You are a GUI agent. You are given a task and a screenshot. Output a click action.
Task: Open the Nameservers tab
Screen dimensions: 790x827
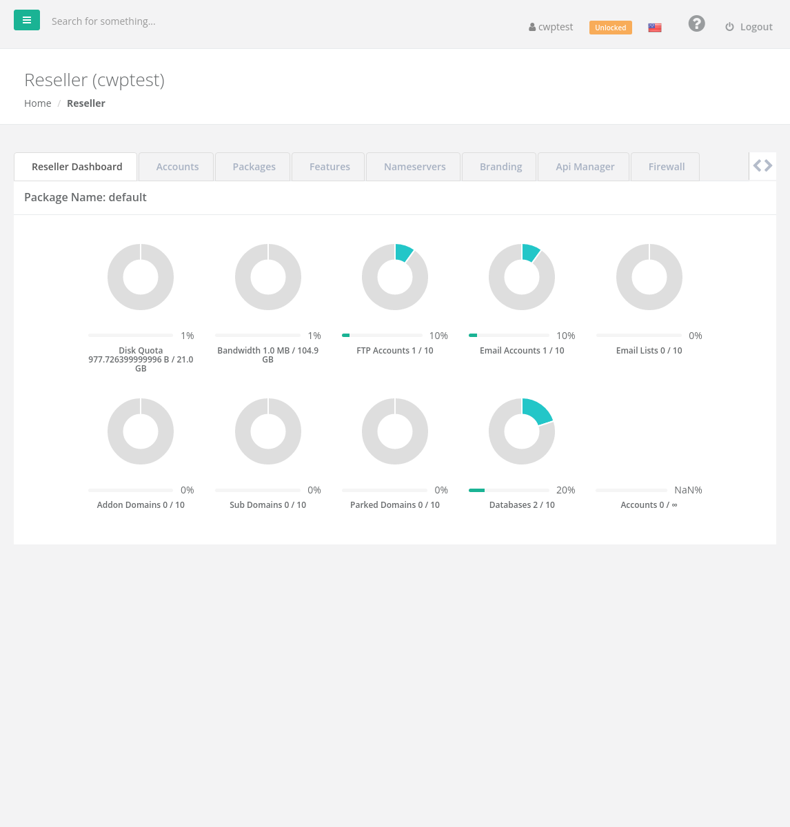(414, 167)
